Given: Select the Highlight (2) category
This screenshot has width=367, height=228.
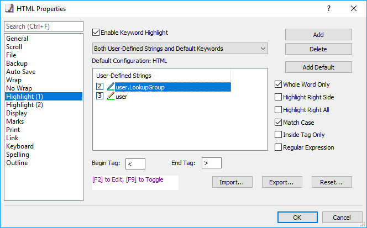Looking at the screenshot, I should 24,105.
